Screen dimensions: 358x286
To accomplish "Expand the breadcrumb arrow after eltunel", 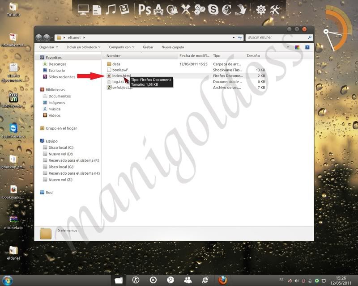I will (84, 38).
